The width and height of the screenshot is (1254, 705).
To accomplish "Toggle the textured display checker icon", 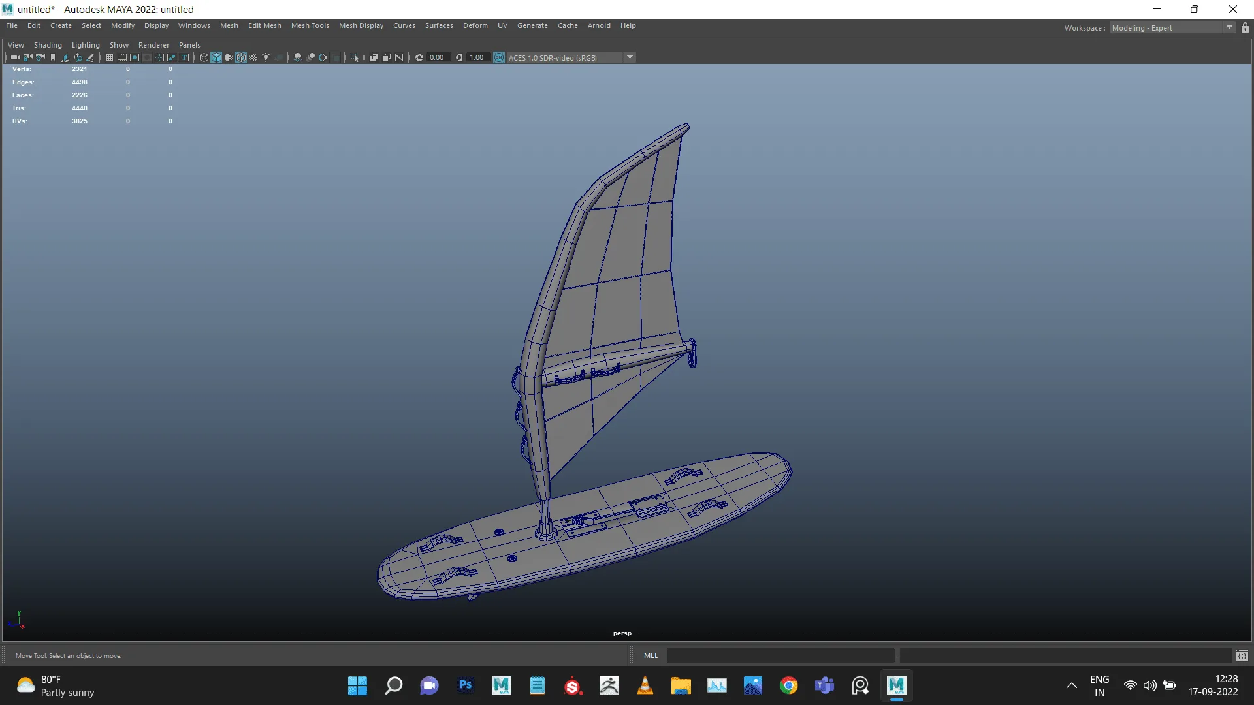I will tap(253, 57).
